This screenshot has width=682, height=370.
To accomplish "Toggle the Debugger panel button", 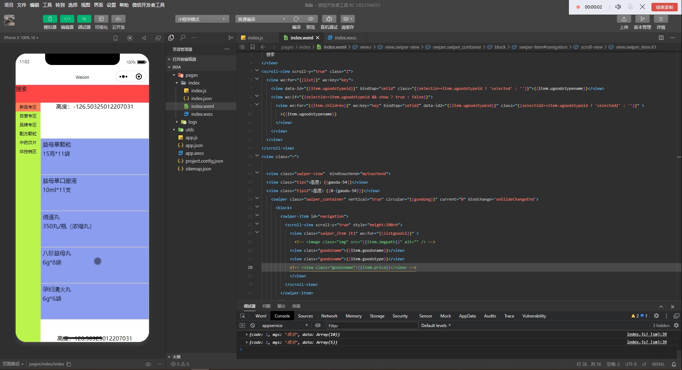I will pyautogui.click(x=84, y=19).
